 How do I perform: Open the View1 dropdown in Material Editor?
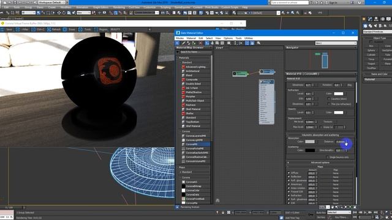(x=336, y=43)
